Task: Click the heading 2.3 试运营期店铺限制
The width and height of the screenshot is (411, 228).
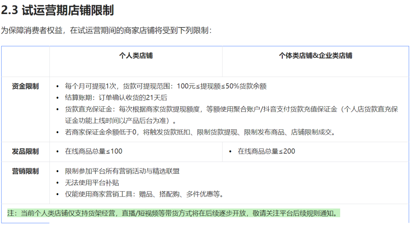Action: [57, 10]
